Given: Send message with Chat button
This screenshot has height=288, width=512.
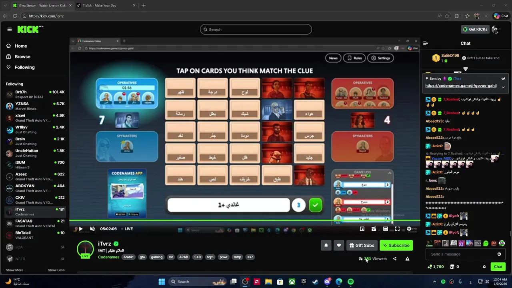Looking at the screenshot, I should [498, 267].
